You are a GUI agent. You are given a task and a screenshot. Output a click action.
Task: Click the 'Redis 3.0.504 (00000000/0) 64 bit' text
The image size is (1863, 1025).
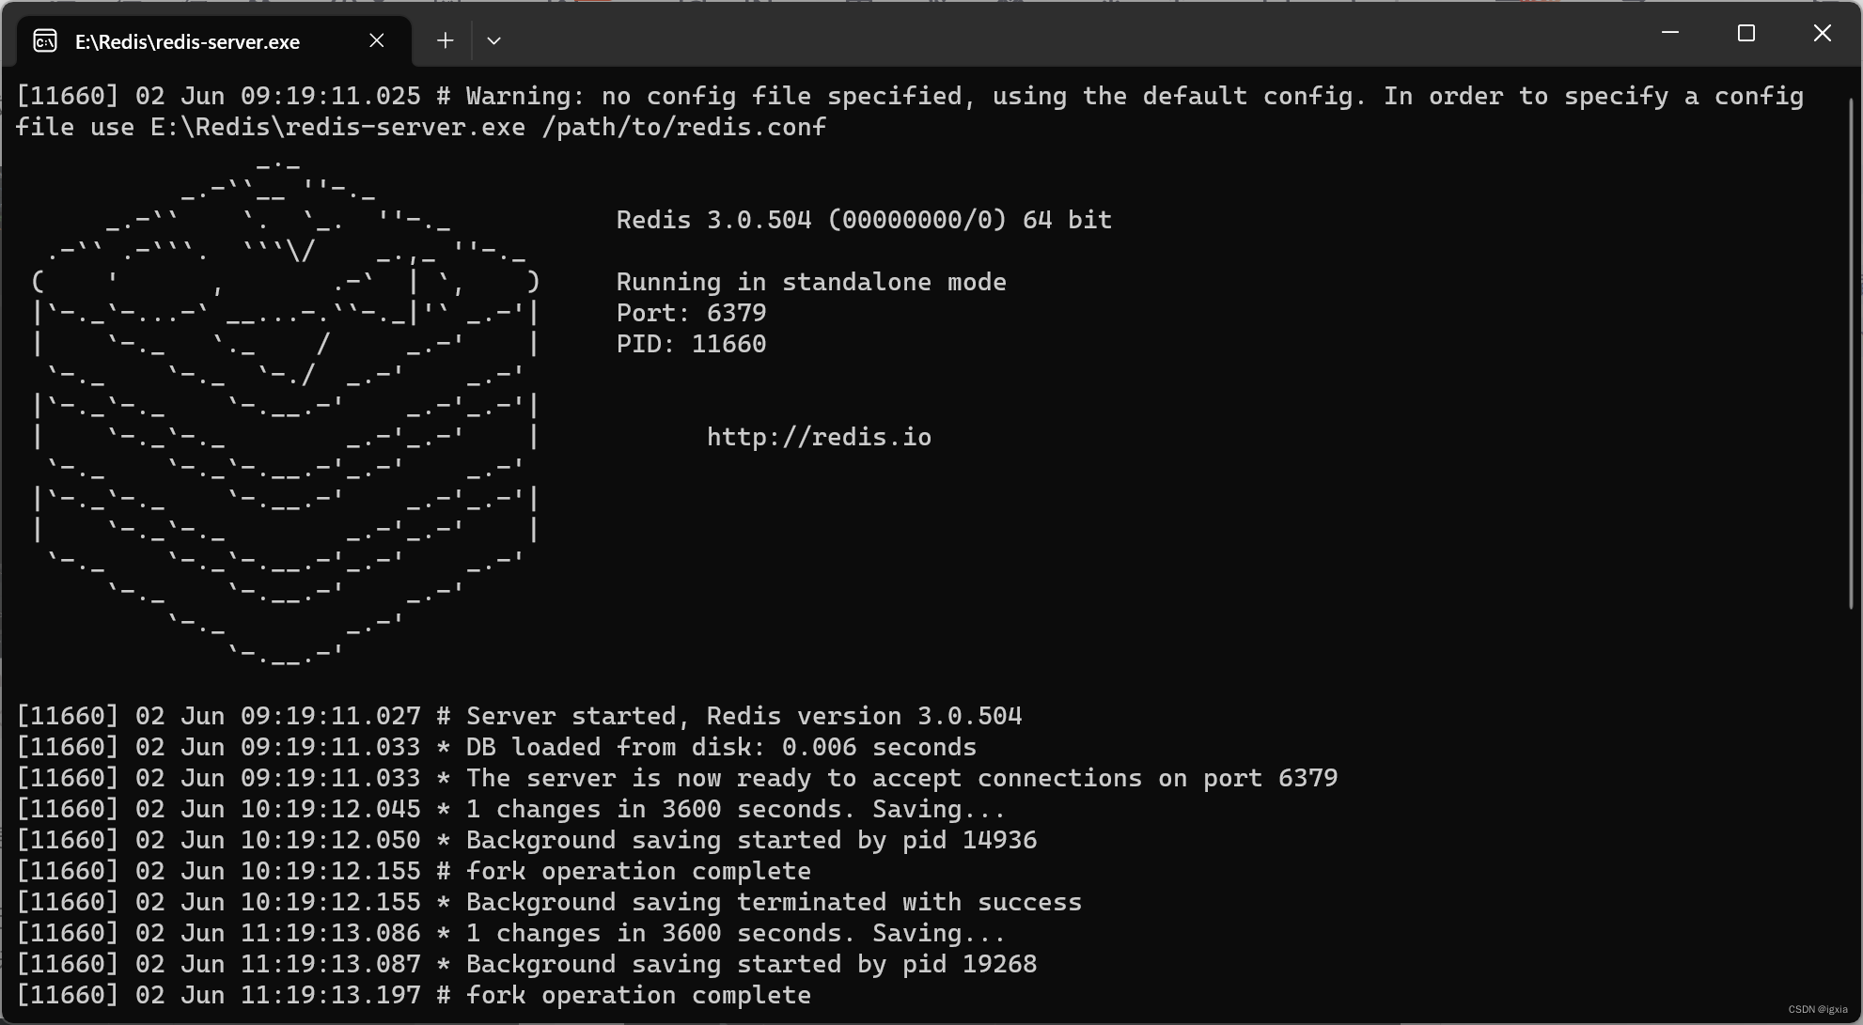coord(864,220)
